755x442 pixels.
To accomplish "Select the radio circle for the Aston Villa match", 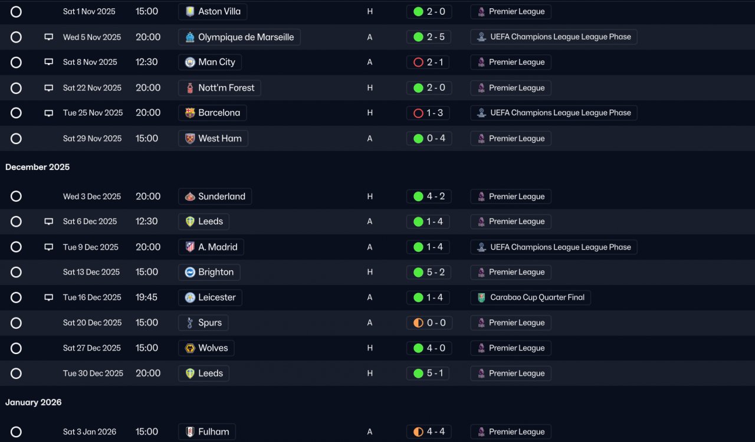I will pyautogui.click(x=16, y=12).
